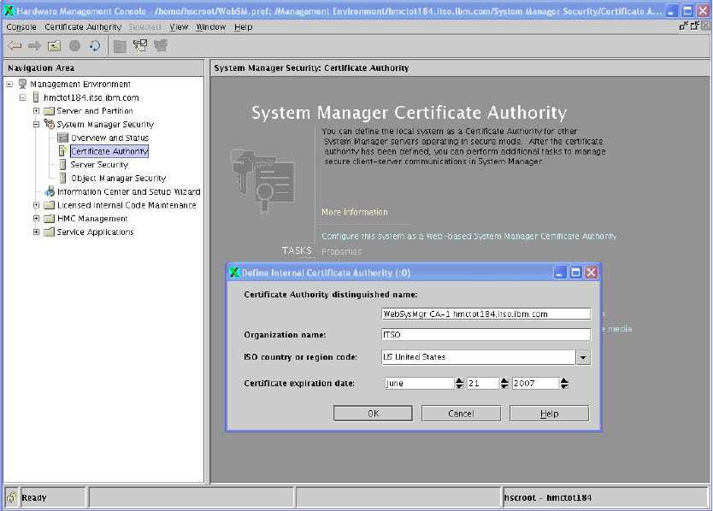The width and height of the screenshot is (713, 511).
Task: Select Server Security in navigation tree
Action: 99,165
